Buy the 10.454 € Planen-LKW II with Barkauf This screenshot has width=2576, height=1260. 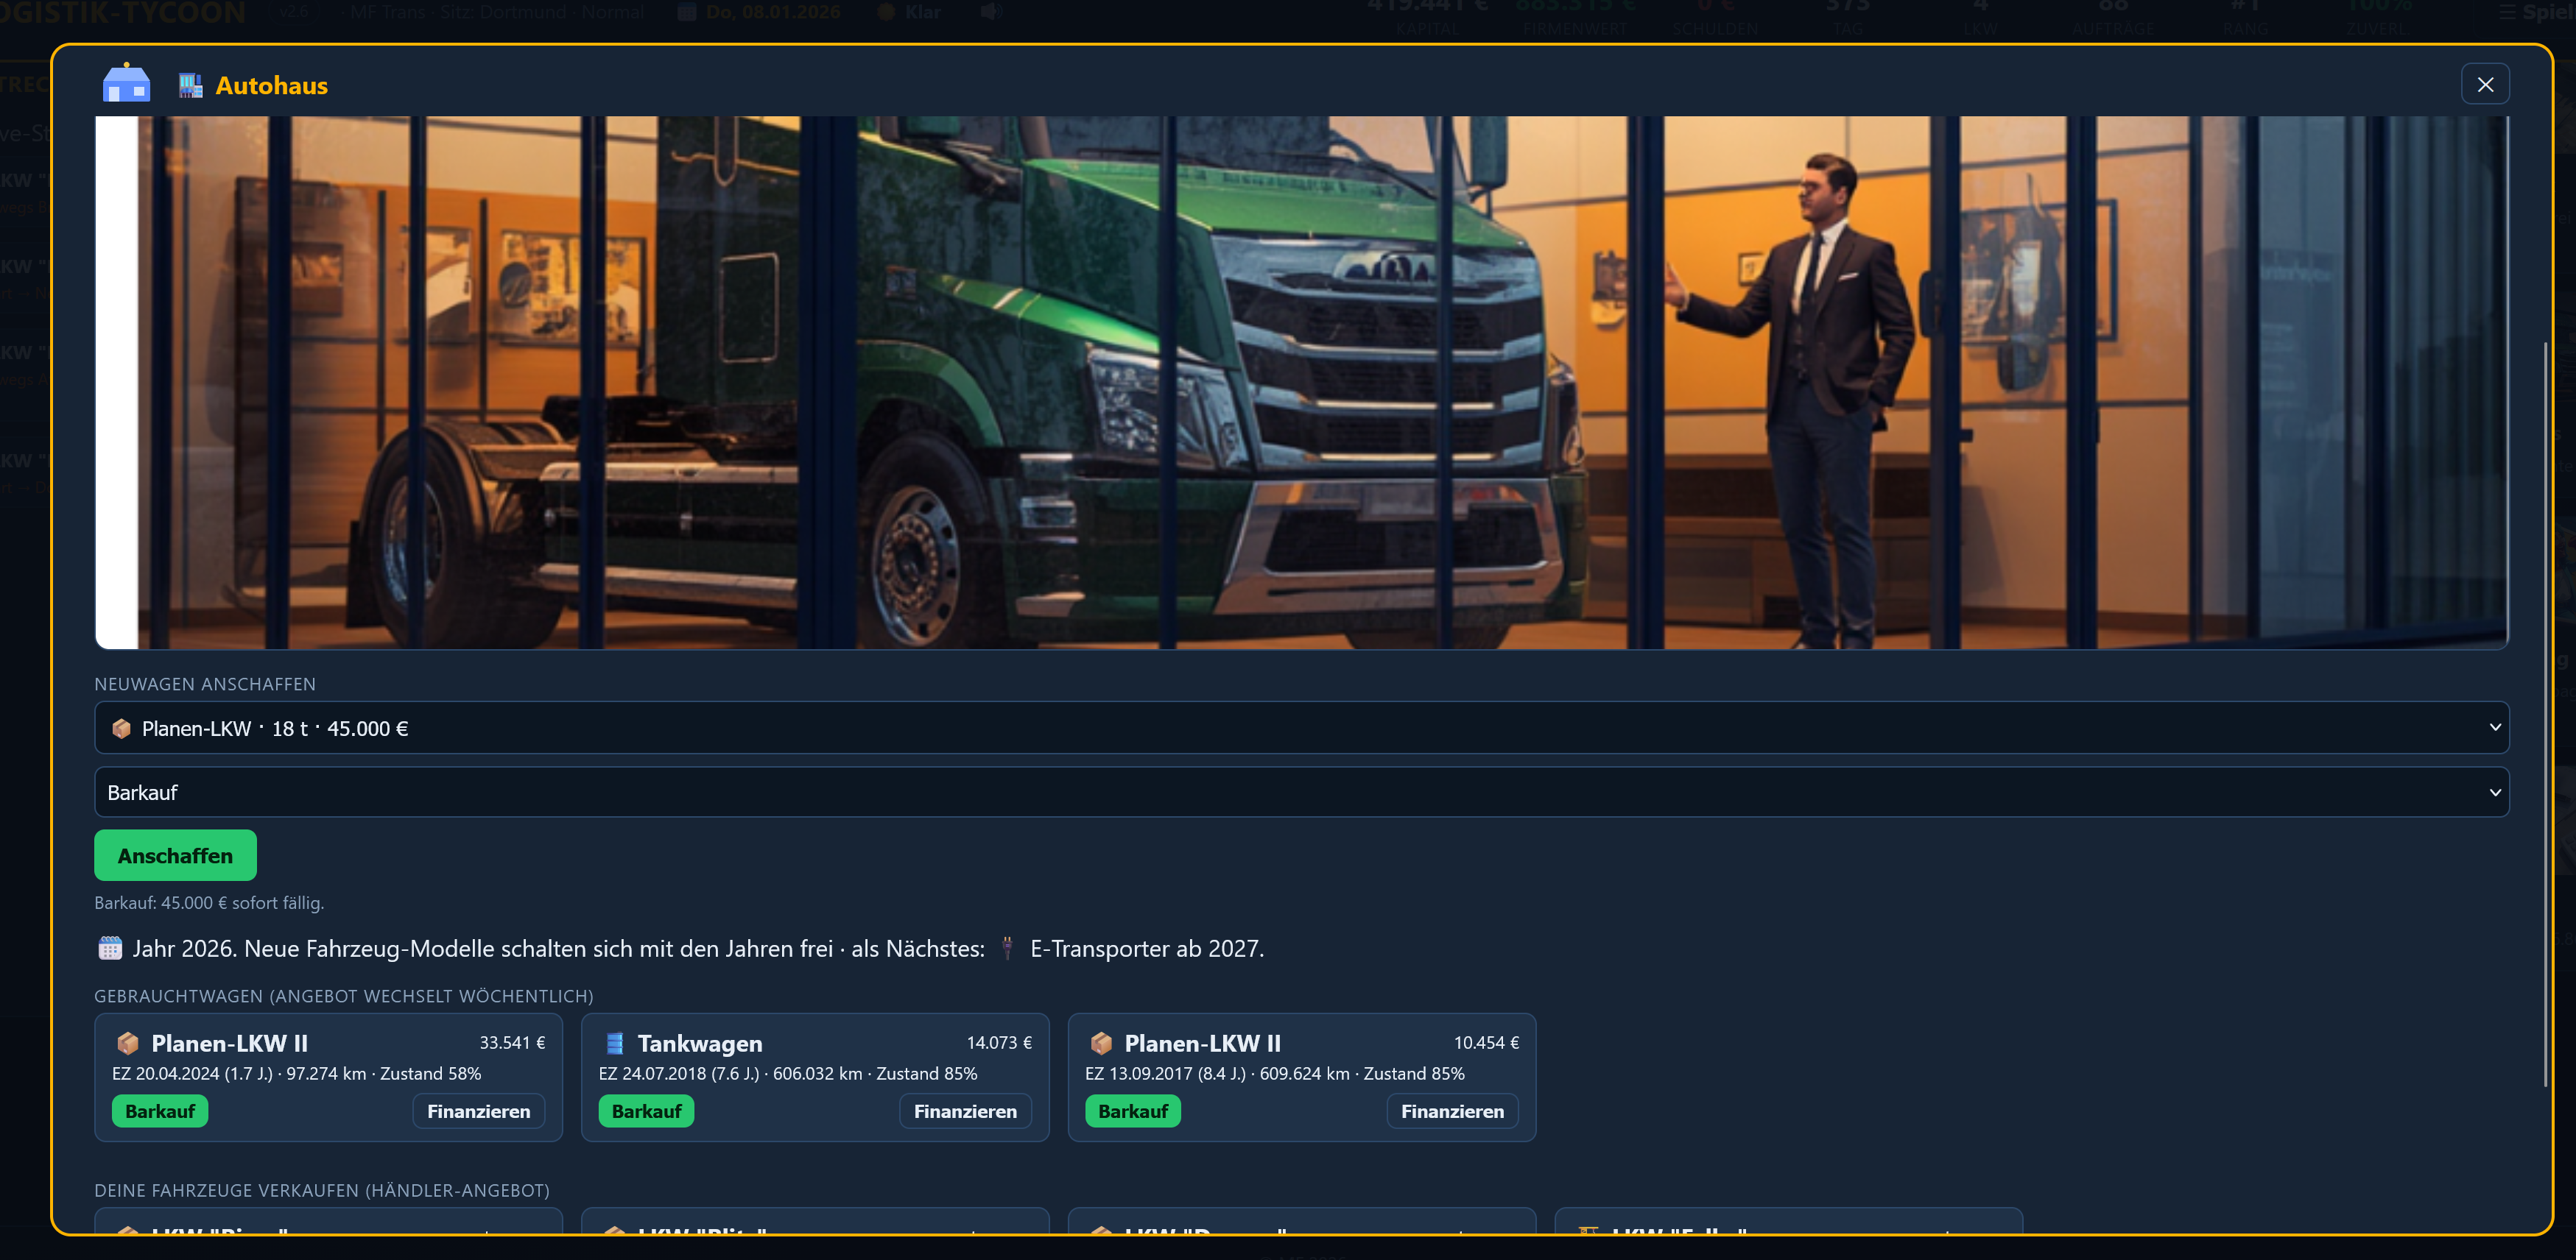1133,1111
